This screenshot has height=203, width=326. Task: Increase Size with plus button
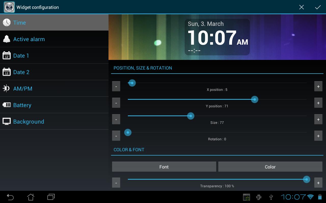coord(318,120)
